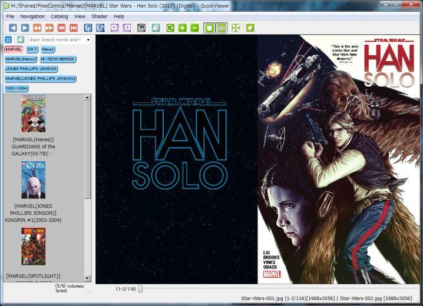Jump to last page using skip-to-end icon
423x306 pixels.
[x=74, y=28]
